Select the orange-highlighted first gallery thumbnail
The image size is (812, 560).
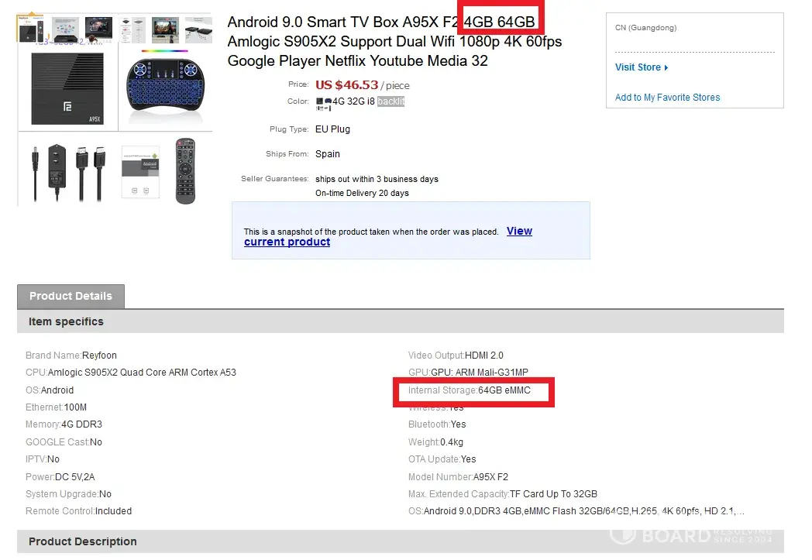click(x=30, y=27)
